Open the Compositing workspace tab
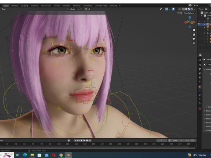Viewport: 211px width, 158px height. (87, 6)
